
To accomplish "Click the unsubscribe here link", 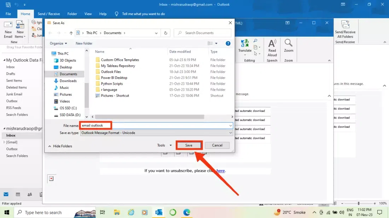I will tap(221, 171).
